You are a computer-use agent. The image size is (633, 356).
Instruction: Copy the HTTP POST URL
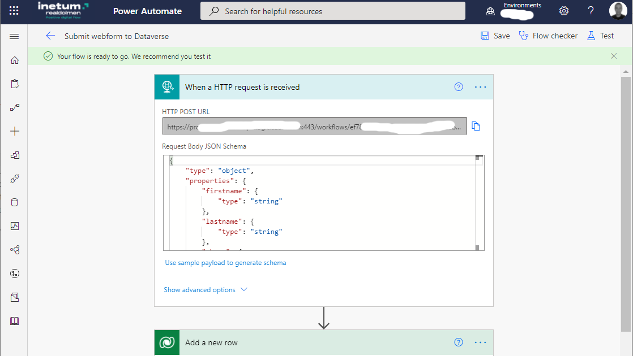tap(476, 126)
